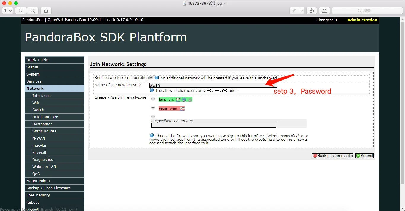Open the Share icon in Preview toolbar
This screenshot has height=211, width=405.
click(x=46, y=11)
